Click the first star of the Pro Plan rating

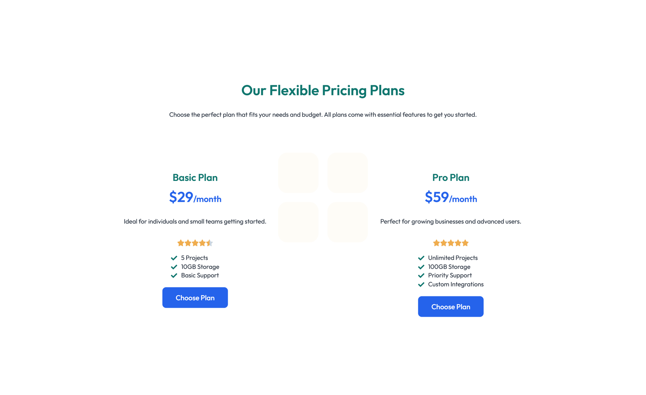[x=436, y=243]
